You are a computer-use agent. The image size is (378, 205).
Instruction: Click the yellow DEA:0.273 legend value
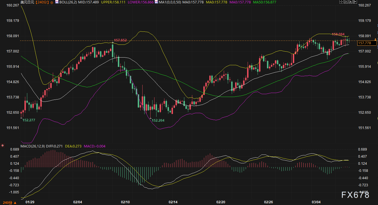click(x=73, y=146)
